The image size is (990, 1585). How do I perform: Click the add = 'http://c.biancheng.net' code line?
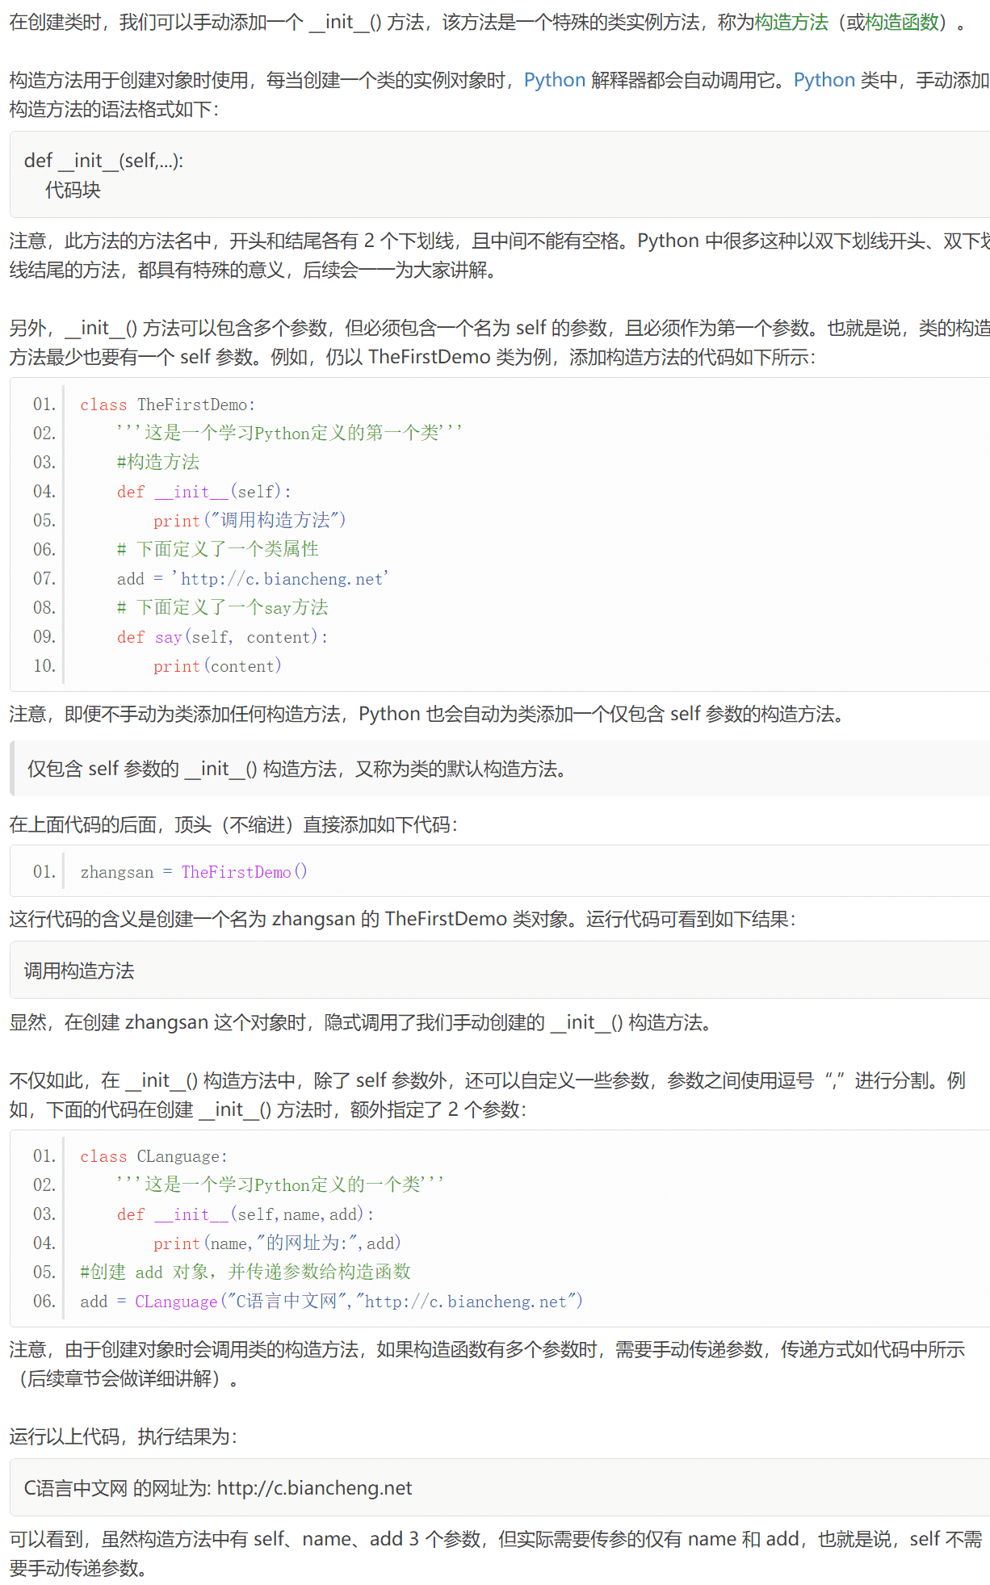pyautogui.click(x=252, y=578)
